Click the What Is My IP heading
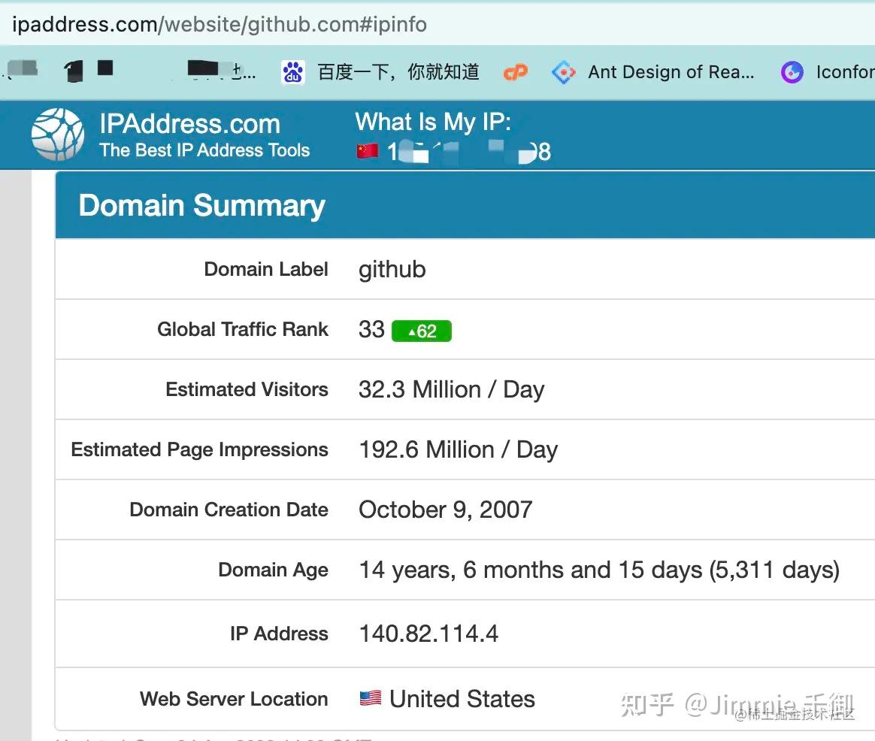Screen dimensions: 875x741 click(433, 122)
